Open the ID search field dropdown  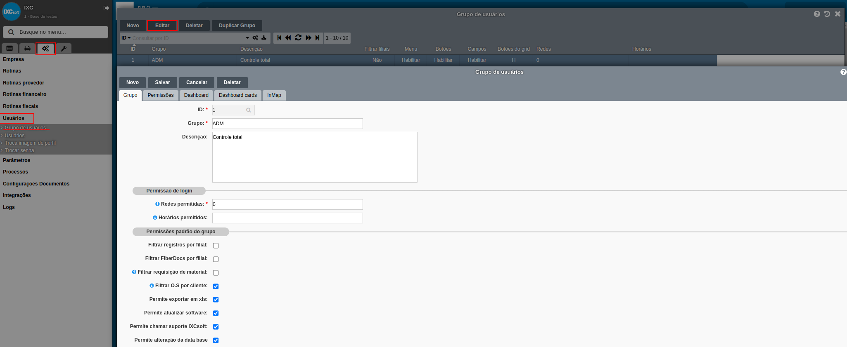click(x=126, y=38)
